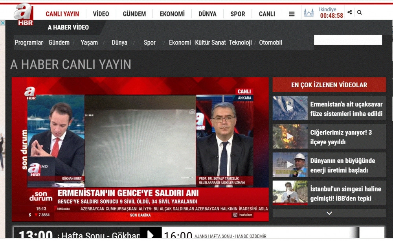Open link İstanbul'un simgesi haline gelmişti
The image size is (393, 241).
[x=345, y=193]
